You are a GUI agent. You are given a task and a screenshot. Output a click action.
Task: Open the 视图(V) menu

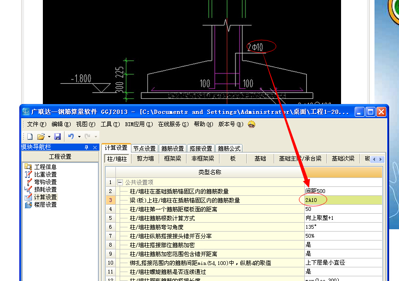(x=86, y=124)
